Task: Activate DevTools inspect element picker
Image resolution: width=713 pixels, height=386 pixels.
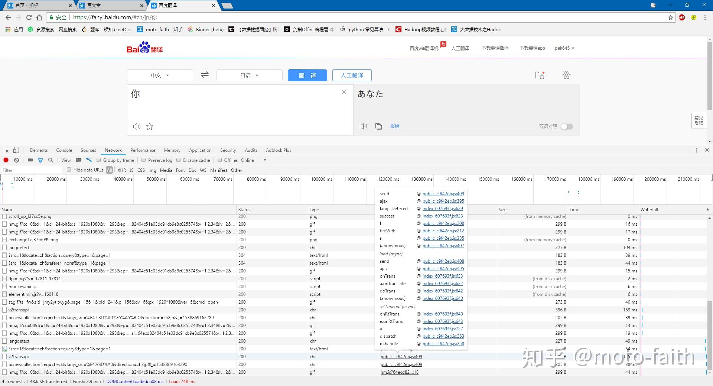Action: 6,150
